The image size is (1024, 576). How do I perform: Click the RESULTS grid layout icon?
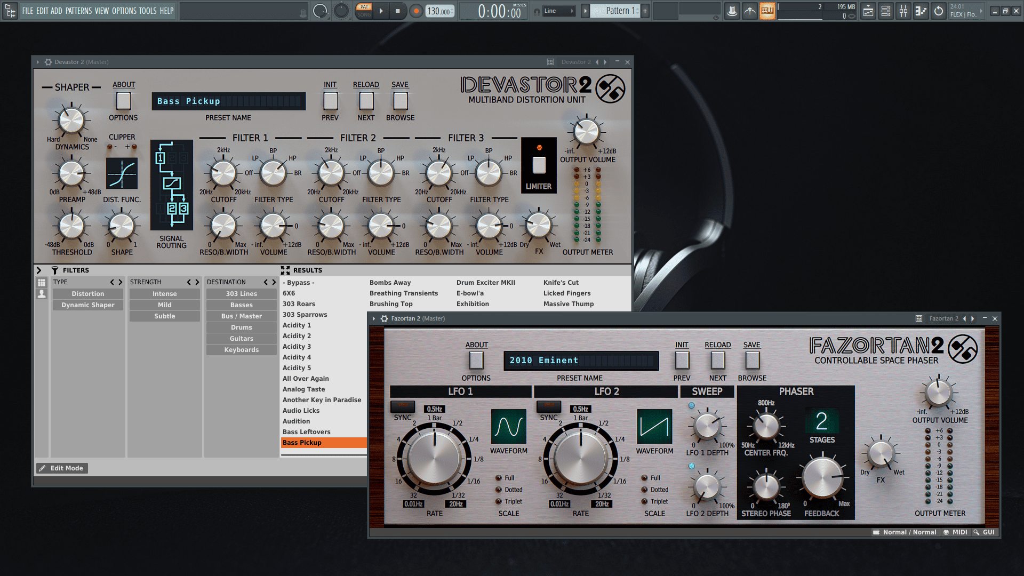[285, 270]
